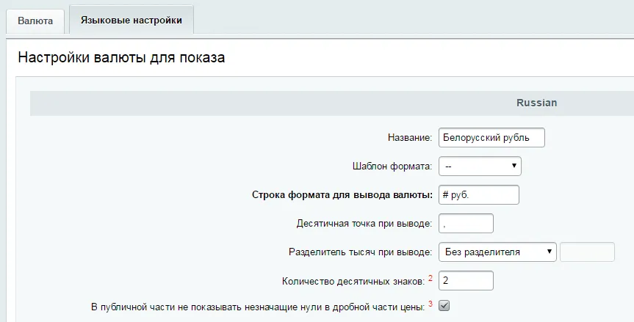
Task: Click the decimal places field showing 2
Action: (x=466, y=280)
